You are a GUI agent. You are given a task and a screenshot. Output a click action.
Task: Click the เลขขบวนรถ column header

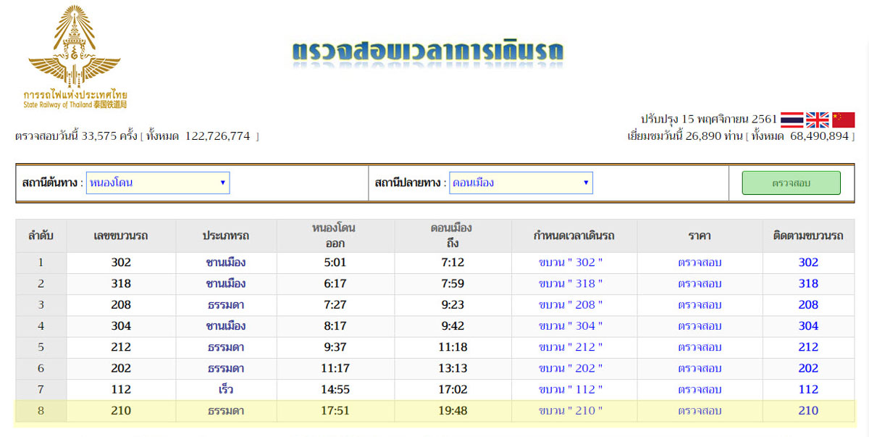coord(121,236)
